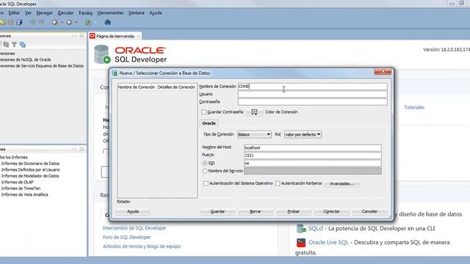
Task: Select the Nombre del Servicio radio button
Action: coord(205,171)
